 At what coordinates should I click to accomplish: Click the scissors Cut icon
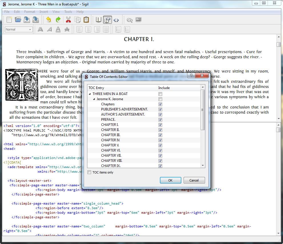coord(68,20)
